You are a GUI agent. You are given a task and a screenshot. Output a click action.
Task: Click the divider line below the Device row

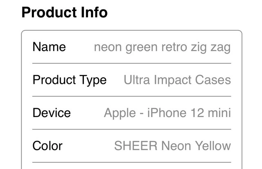(131, 129)
